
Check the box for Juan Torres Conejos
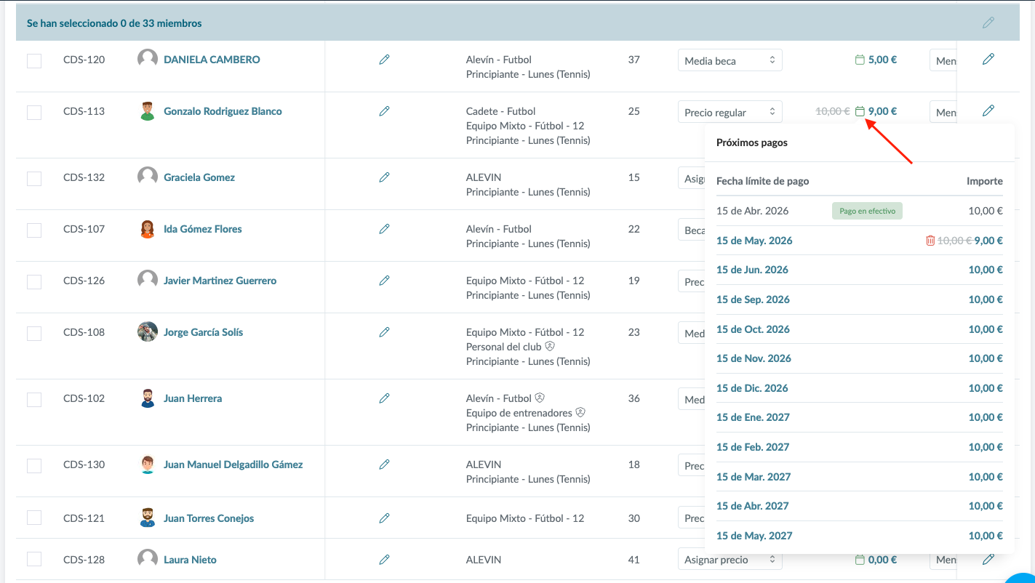pyautogui.click(x=34, y=518)
